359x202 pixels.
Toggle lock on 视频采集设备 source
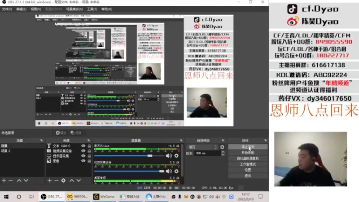[x=89, y=151]
